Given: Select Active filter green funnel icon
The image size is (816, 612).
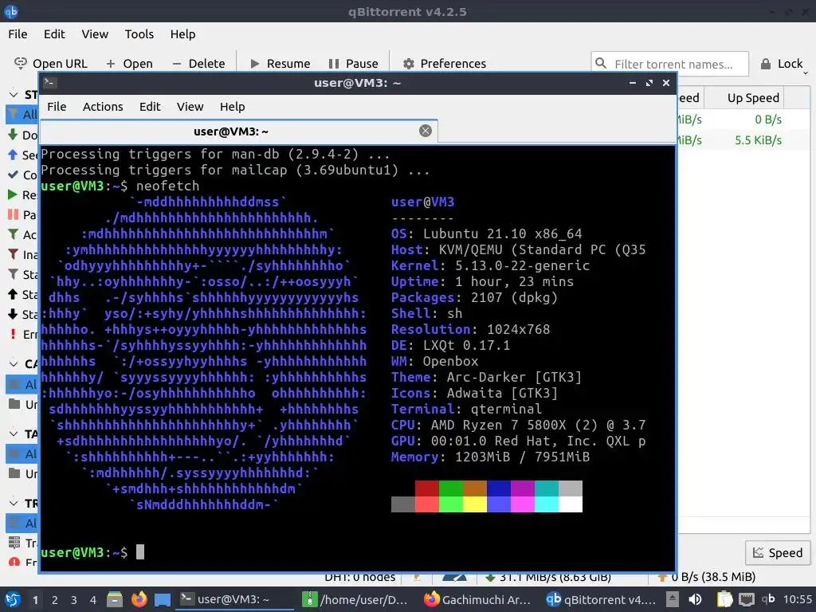Looking at the screenshot, I should (13, 234).
